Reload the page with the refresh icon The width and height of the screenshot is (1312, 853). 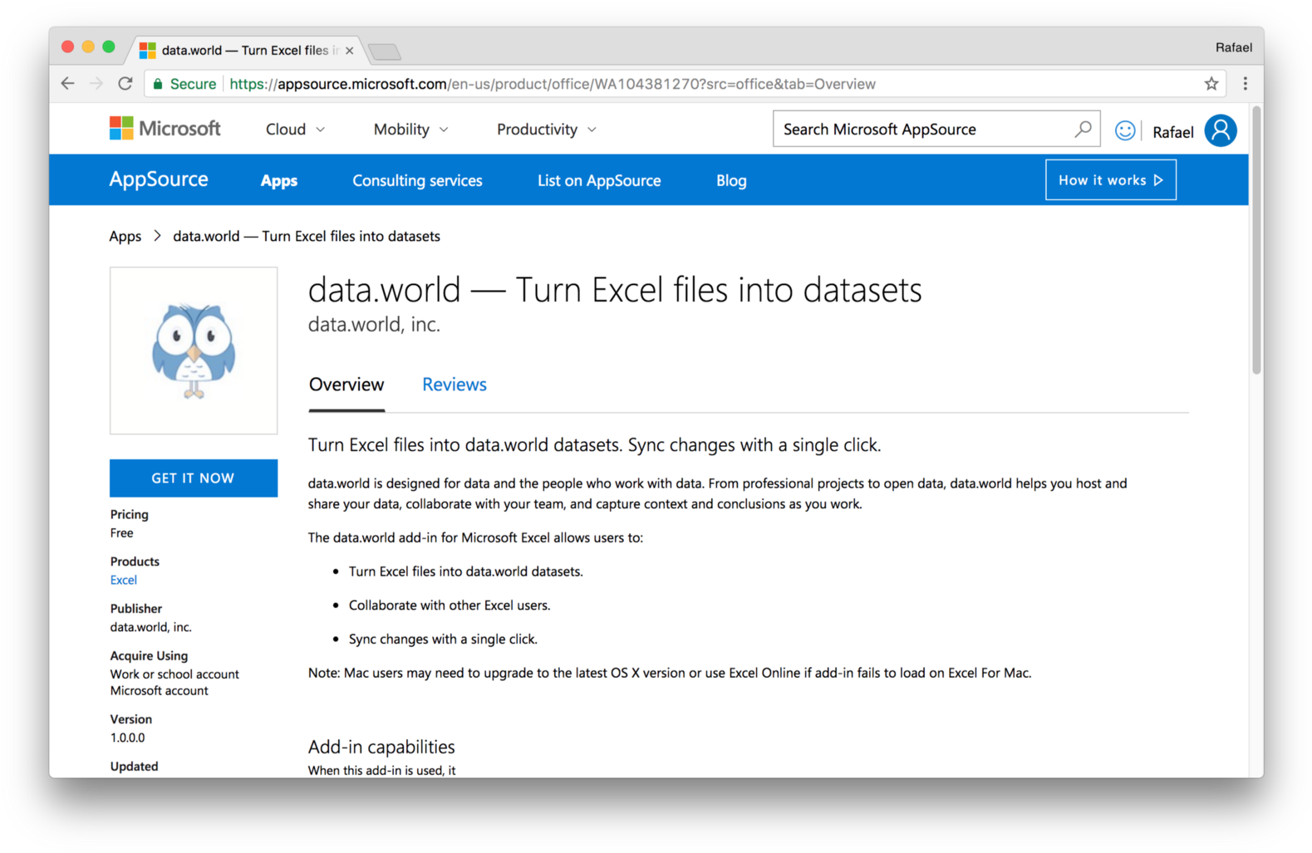pyautogui.click(x=125, y=84)
